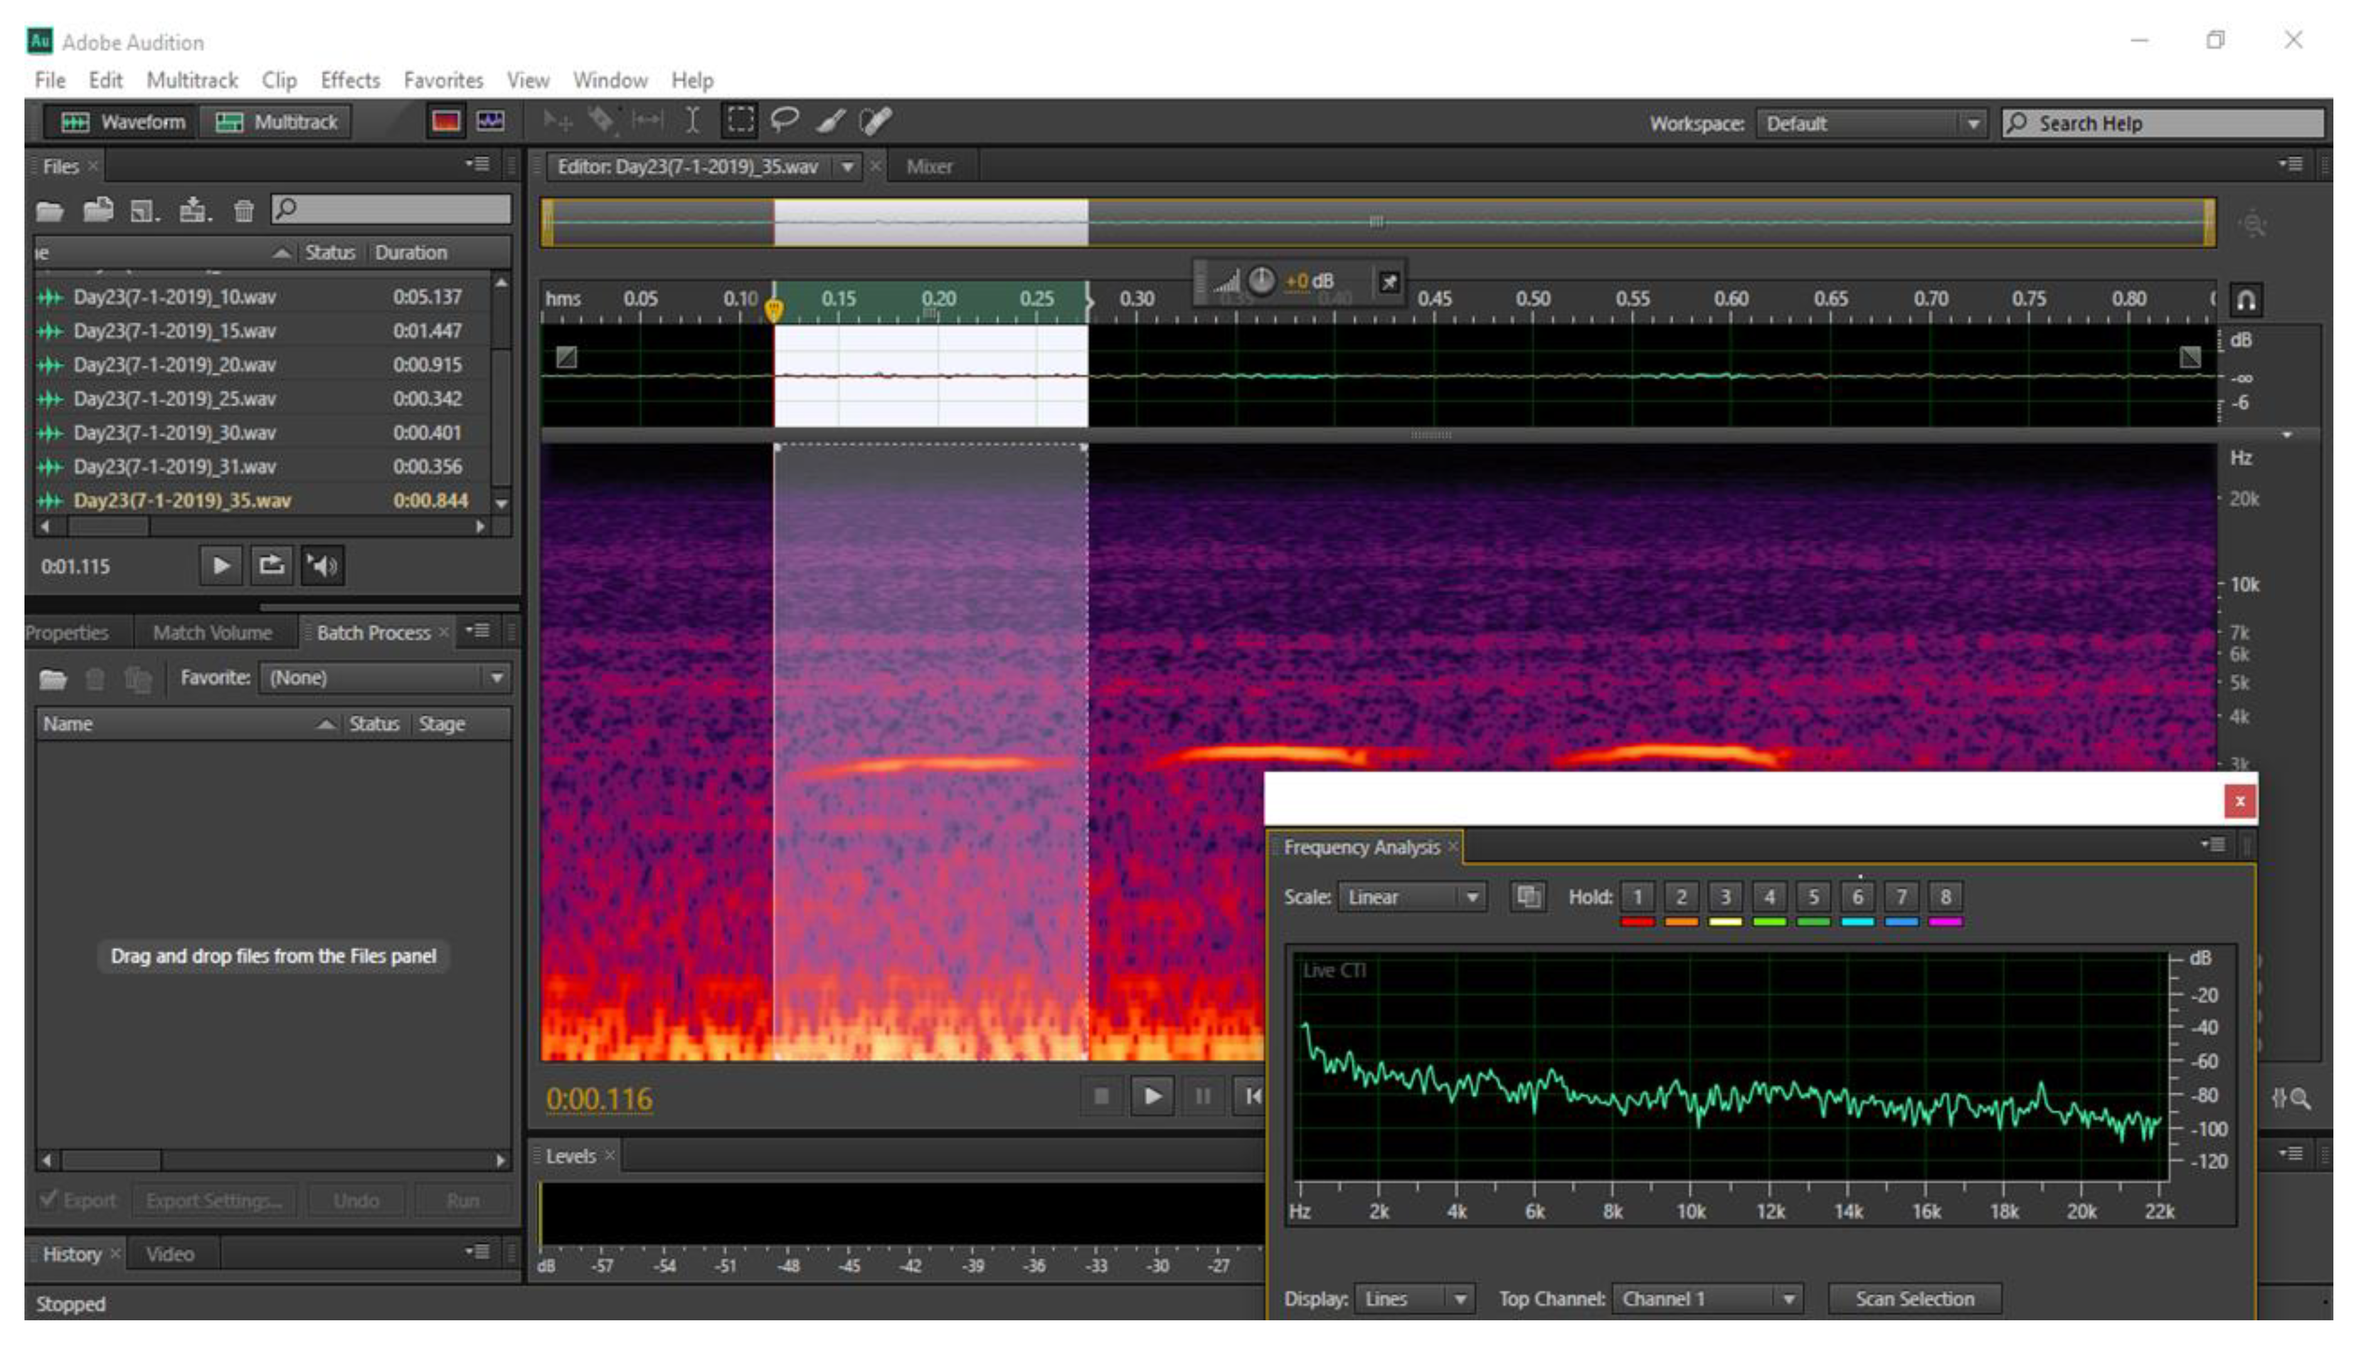The width and height of the screenshot is (2361, 1346).
Task: Toggle Hold button 1 in Frequency Analysis
Action: 1637,896
